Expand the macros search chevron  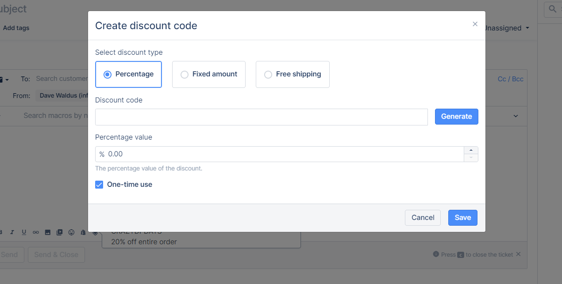[516, 116]
